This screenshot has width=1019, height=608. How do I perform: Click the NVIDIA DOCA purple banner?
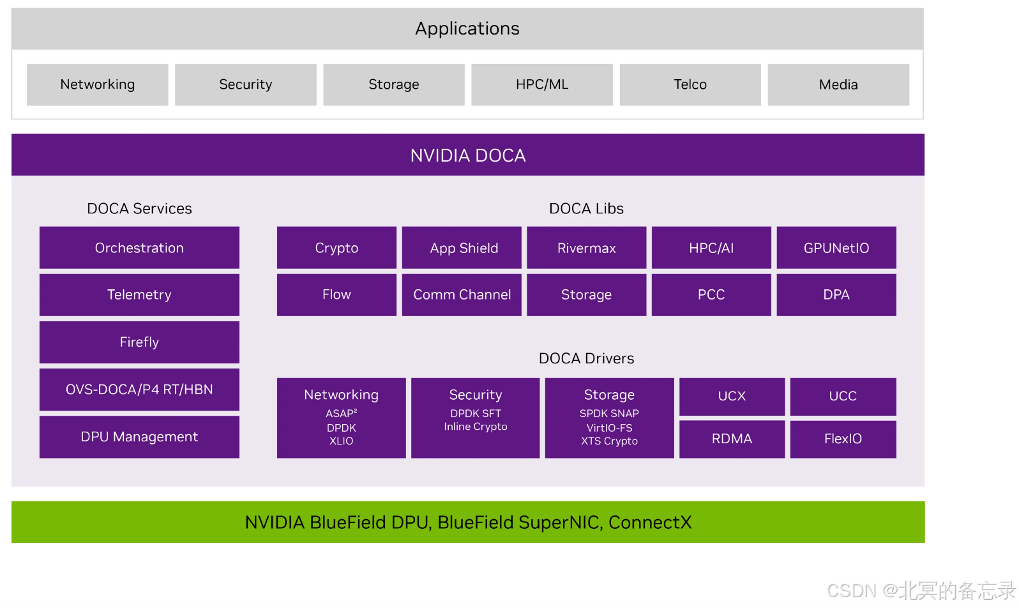(x=468, y=155)
